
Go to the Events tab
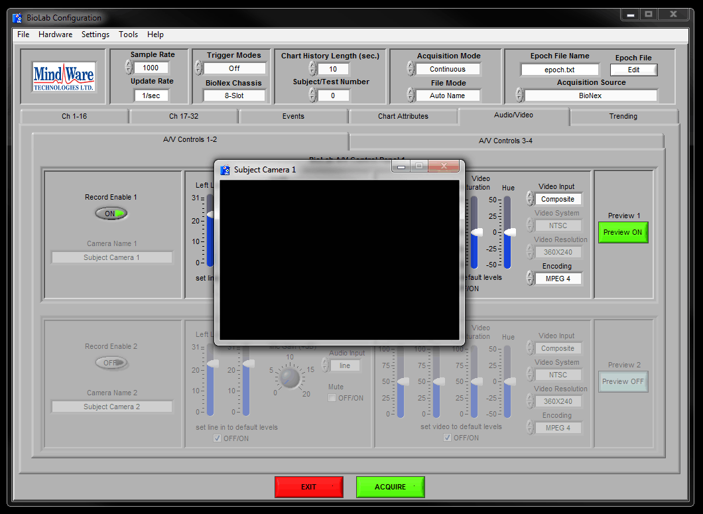(293, 116)
